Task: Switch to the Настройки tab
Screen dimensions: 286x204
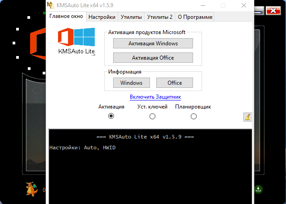Action: (102, 17)
